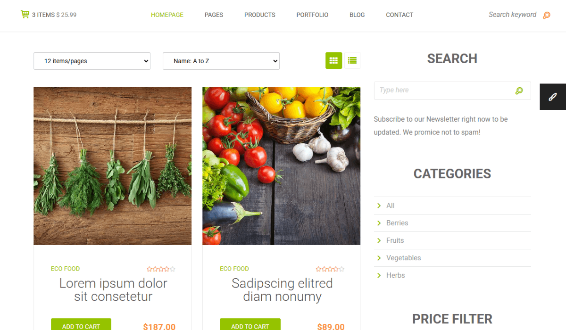Go to the Blog page

pyautogui.click(x=357, y=15)
